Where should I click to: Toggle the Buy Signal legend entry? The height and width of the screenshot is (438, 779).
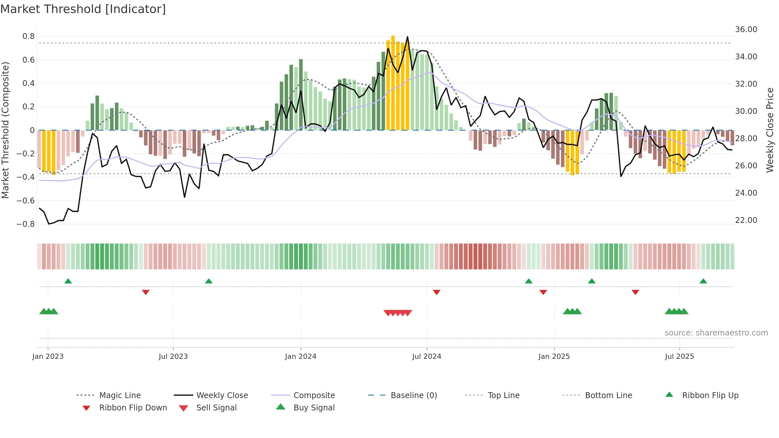coord(305,408)
